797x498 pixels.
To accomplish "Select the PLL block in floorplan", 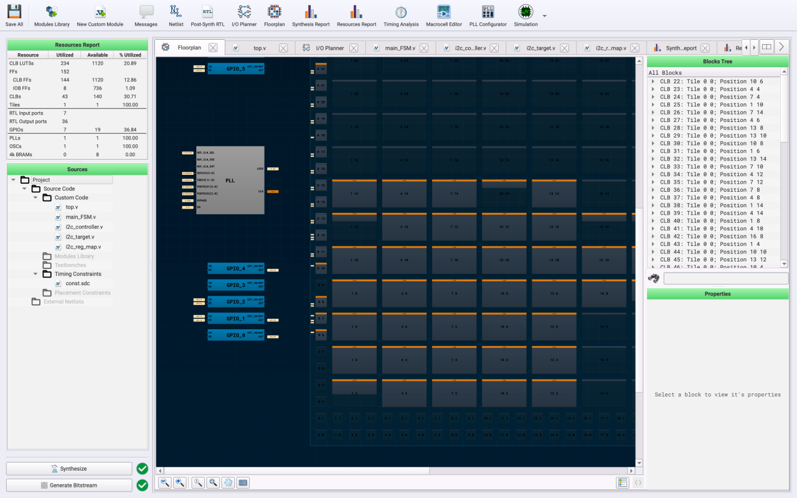I will point(230,181).
